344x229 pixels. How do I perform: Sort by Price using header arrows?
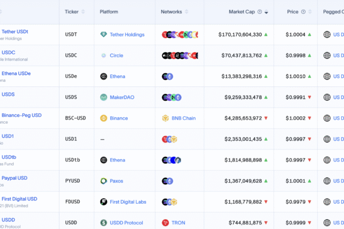coord(310,11)
